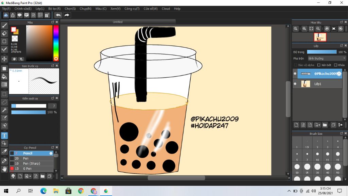348x196 pixels.
Task: Select the Eraser tool
Action: [4, 33]
